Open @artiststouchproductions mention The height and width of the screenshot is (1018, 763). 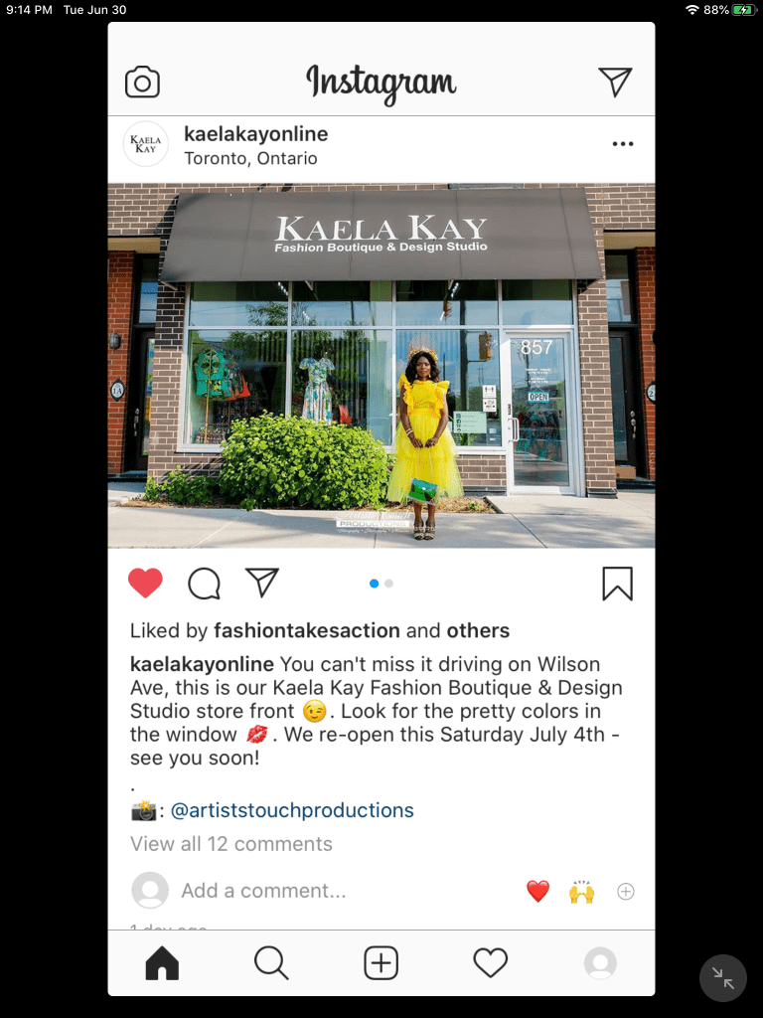pyautogui.click(x=292, y=810)
